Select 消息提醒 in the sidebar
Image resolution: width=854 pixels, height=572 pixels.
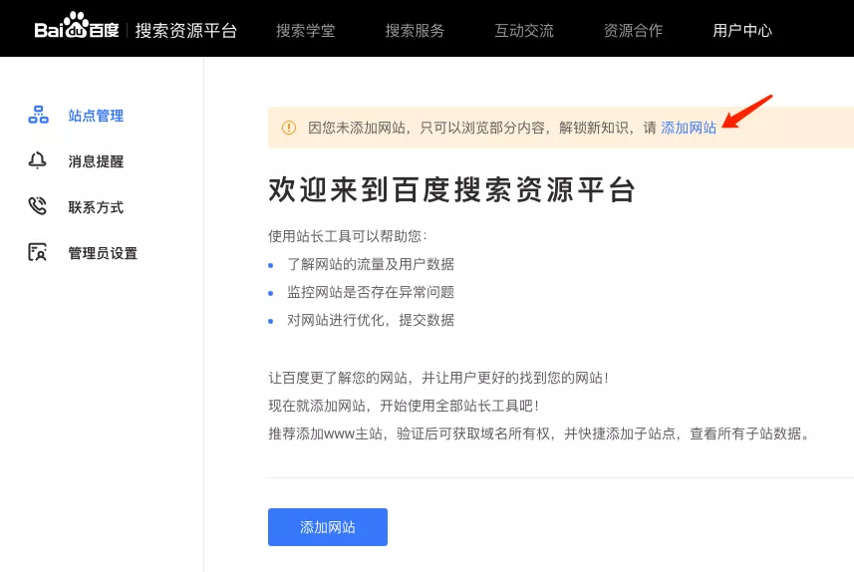[96, 161]
